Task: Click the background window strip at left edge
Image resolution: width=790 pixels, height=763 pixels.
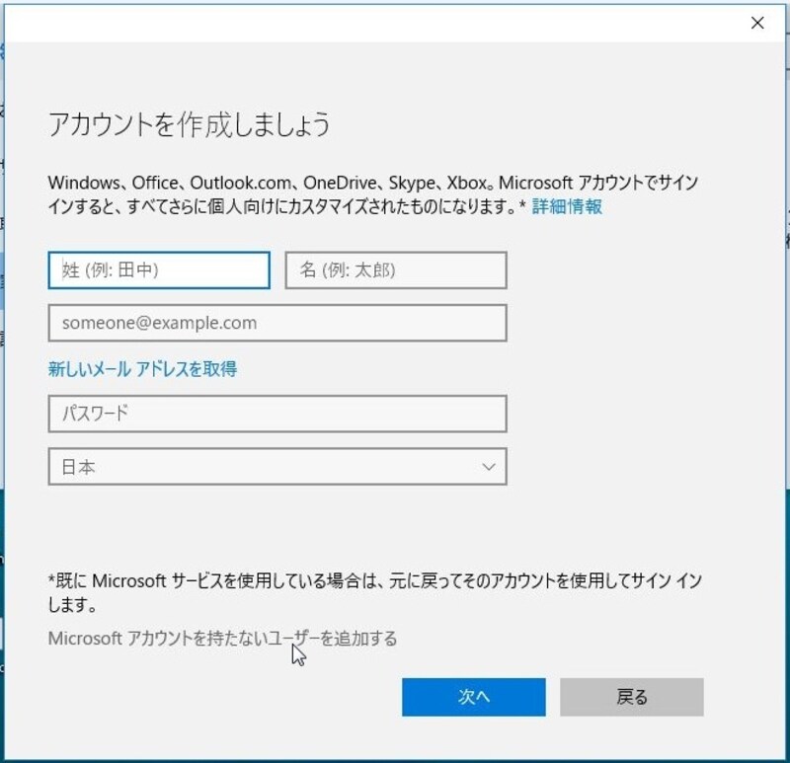Action: 2,247
